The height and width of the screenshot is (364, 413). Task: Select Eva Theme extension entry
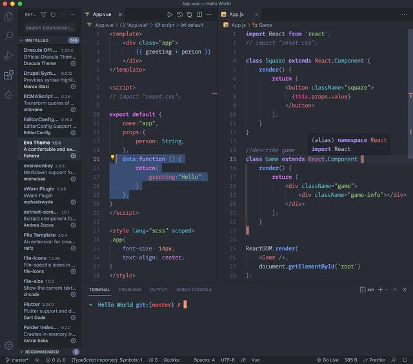pyautogui.click(x=49, y=149)
